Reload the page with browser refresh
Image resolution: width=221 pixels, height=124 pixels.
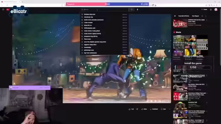point(7,5)
